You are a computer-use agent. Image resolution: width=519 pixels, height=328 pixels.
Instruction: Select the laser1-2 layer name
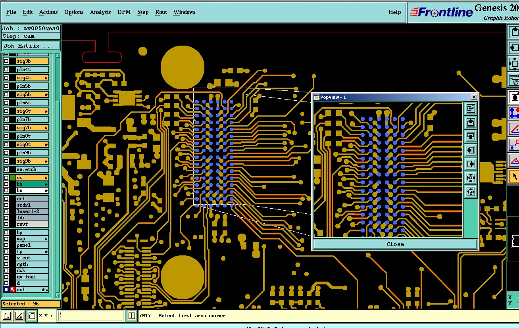(32, 211)
